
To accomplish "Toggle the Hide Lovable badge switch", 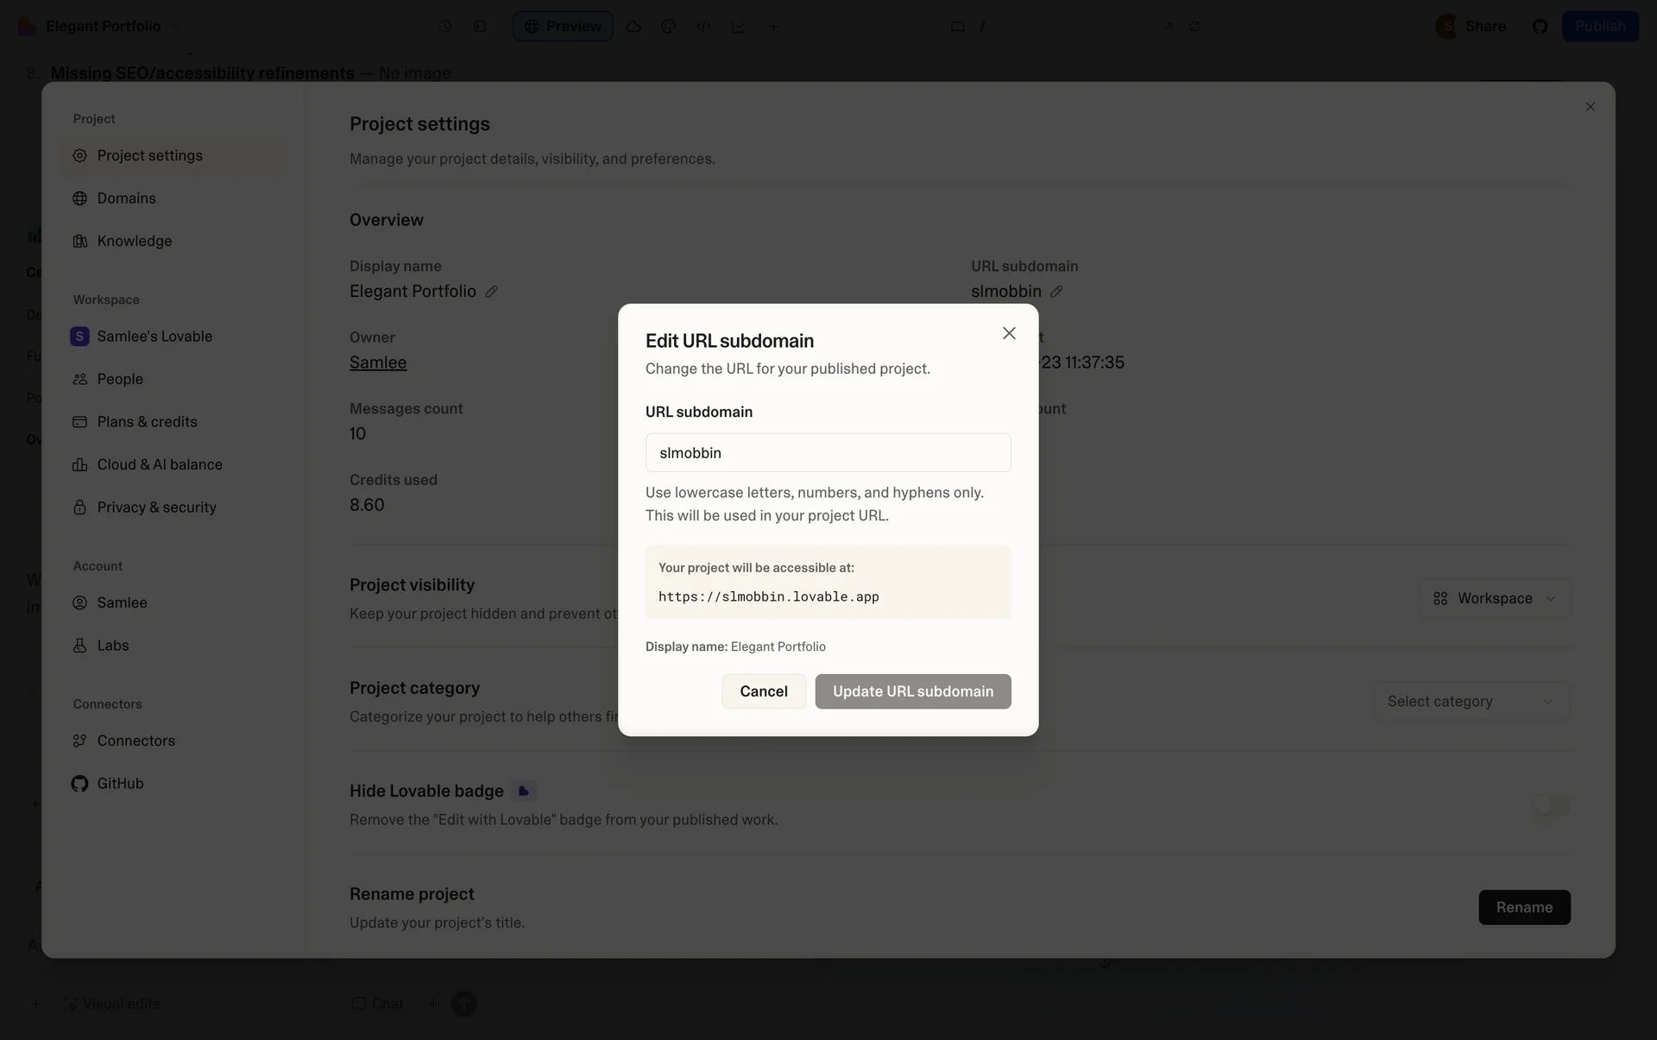I will click(1550, 805).
